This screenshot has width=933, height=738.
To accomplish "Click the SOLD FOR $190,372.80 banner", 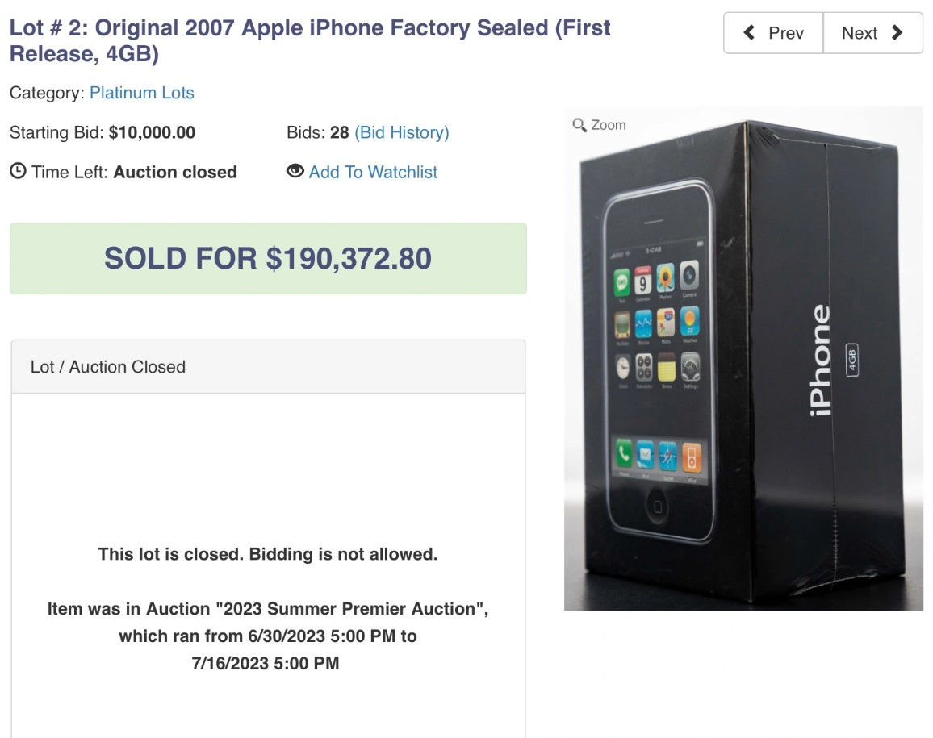I will [x=268, y=258].
